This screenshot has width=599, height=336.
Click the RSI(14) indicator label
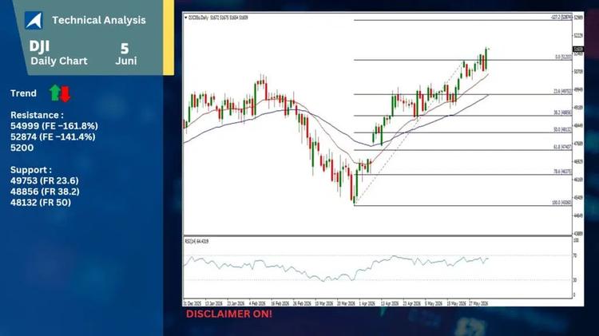pyautogui.click(x=196, y=241)
